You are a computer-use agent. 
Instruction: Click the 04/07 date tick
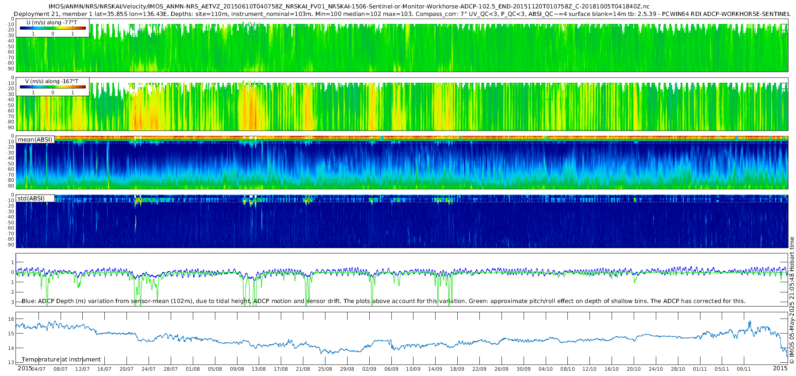click(x=38, y=369)
